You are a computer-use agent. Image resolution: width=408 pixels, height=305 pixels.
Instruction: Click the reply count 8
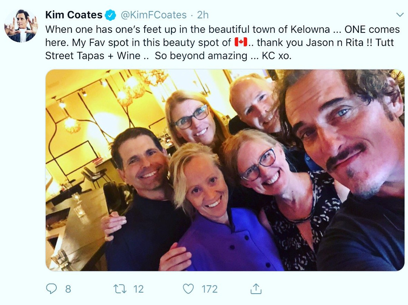coord(68,289)
